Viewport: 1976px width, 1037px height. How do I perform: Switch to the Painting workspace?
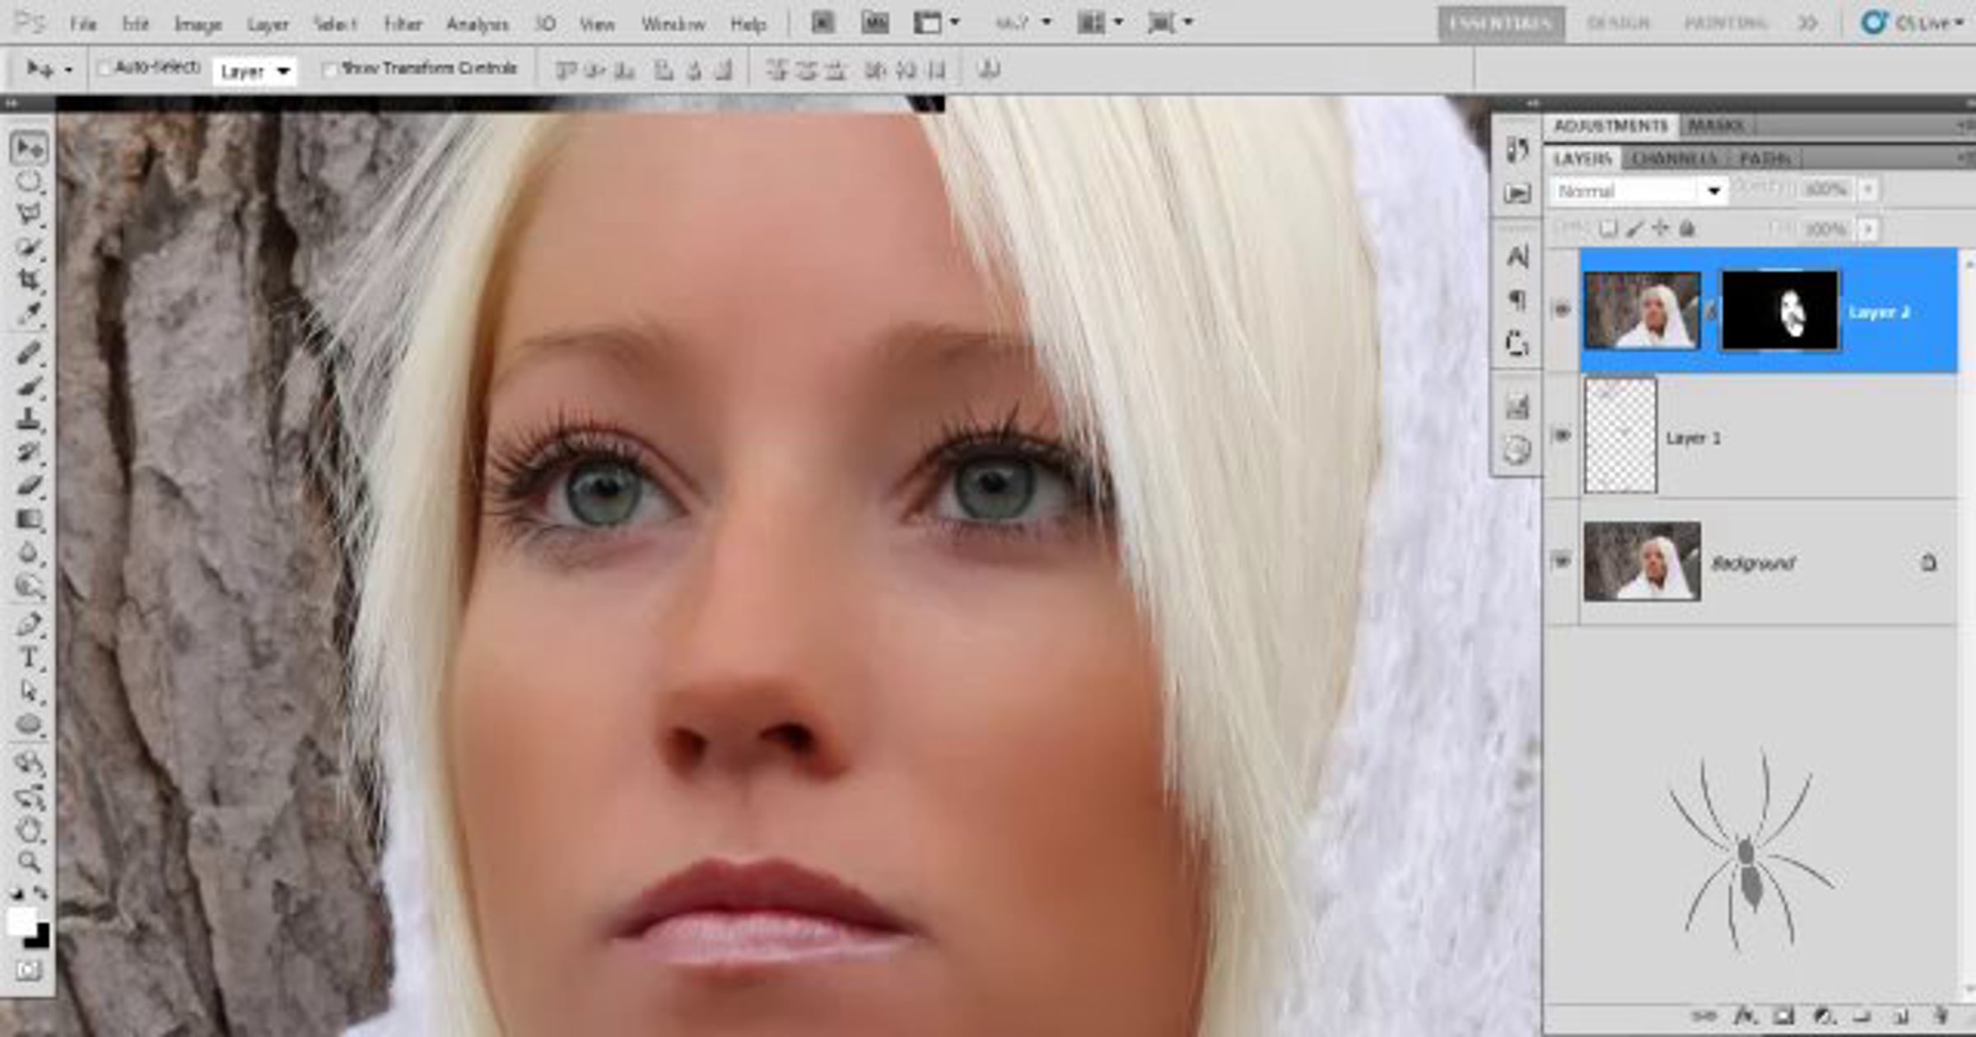1726,23
